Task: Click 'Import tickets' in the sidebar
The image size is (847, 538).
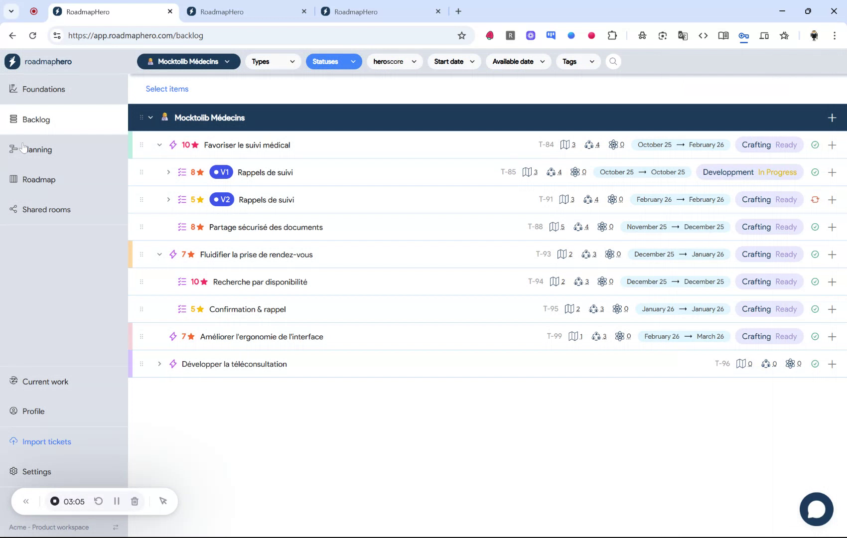Action: tap(46, 441)
